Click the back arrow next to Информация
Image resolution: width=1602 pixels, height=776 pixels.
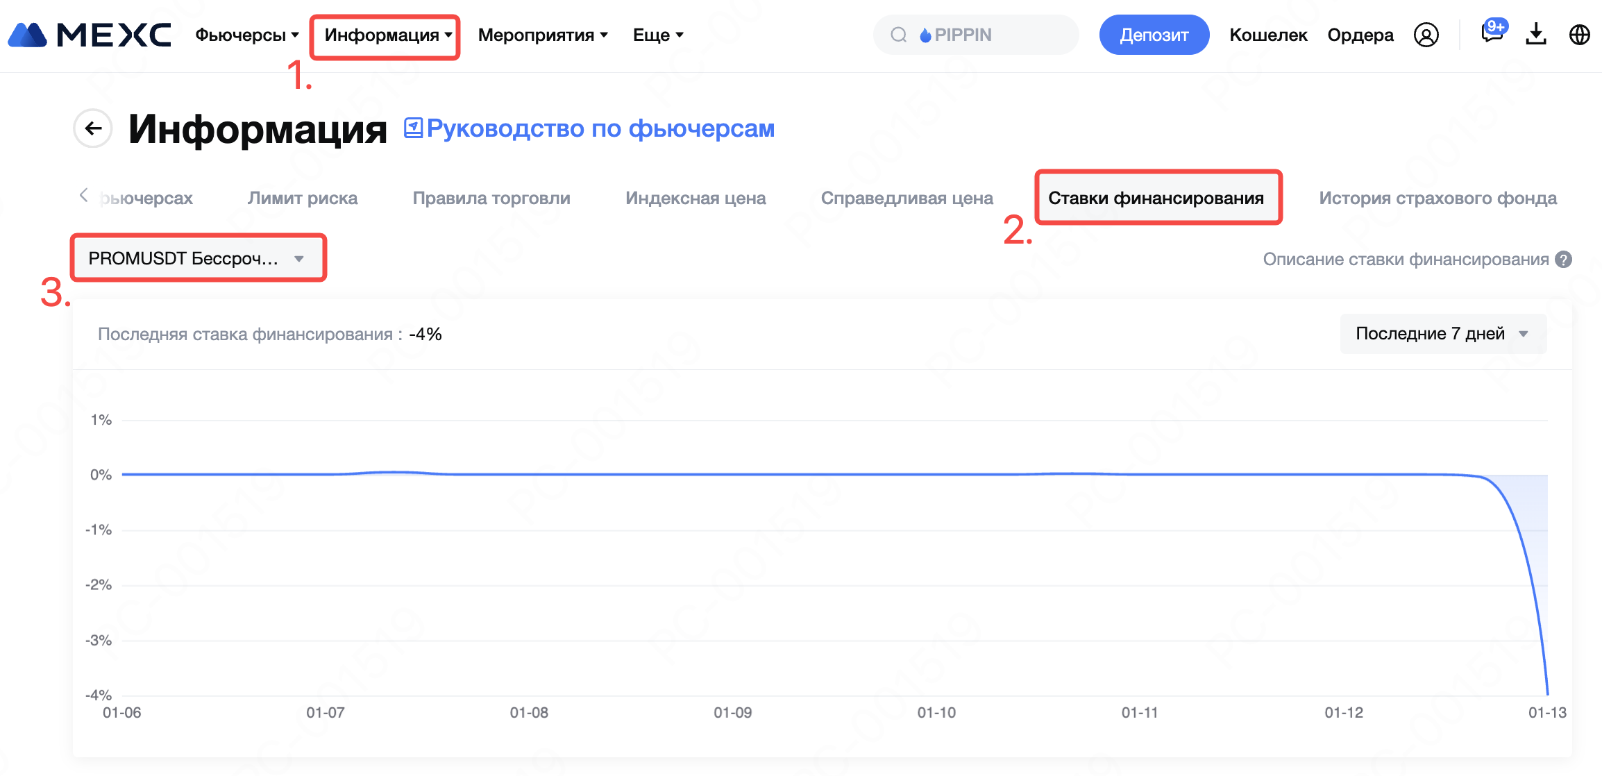coord(93,128)
